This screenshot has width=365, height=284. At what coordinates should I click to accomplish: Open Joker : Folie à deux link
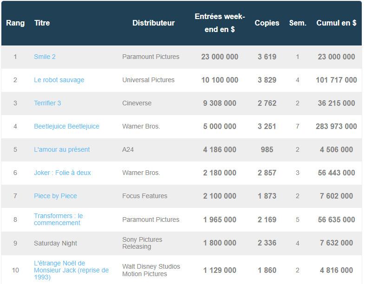[62, 173]
